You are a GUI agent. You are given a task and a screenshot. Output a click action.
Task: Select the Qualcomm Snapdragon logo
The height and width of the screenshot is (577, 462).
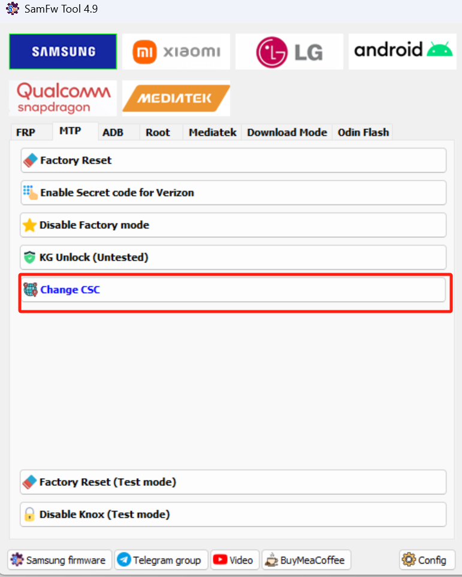tap(63, 98)
